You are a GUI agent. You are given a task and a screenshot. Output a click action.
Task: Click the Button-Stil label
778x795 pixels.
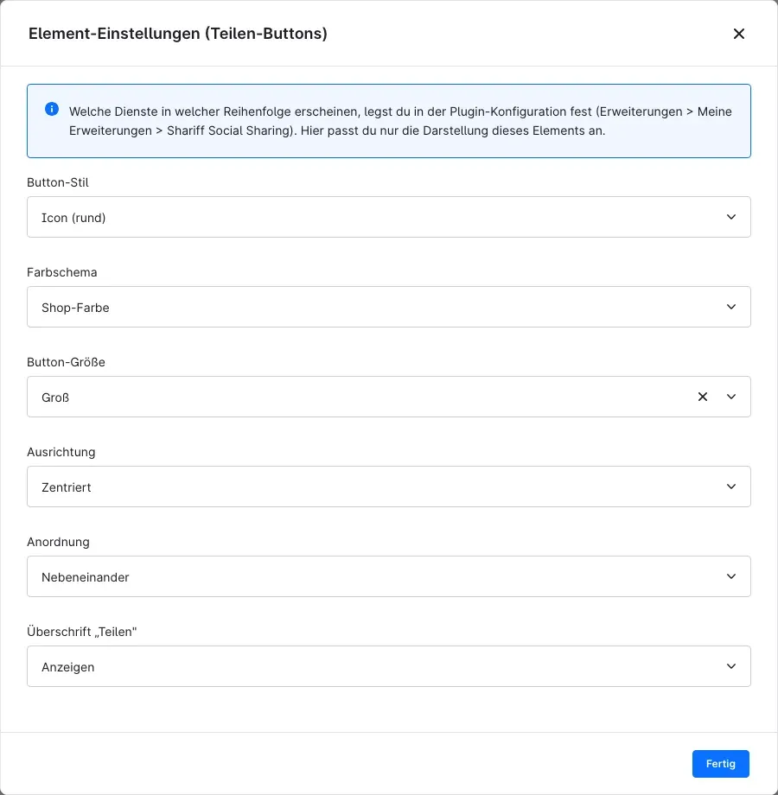coord(58,182)
